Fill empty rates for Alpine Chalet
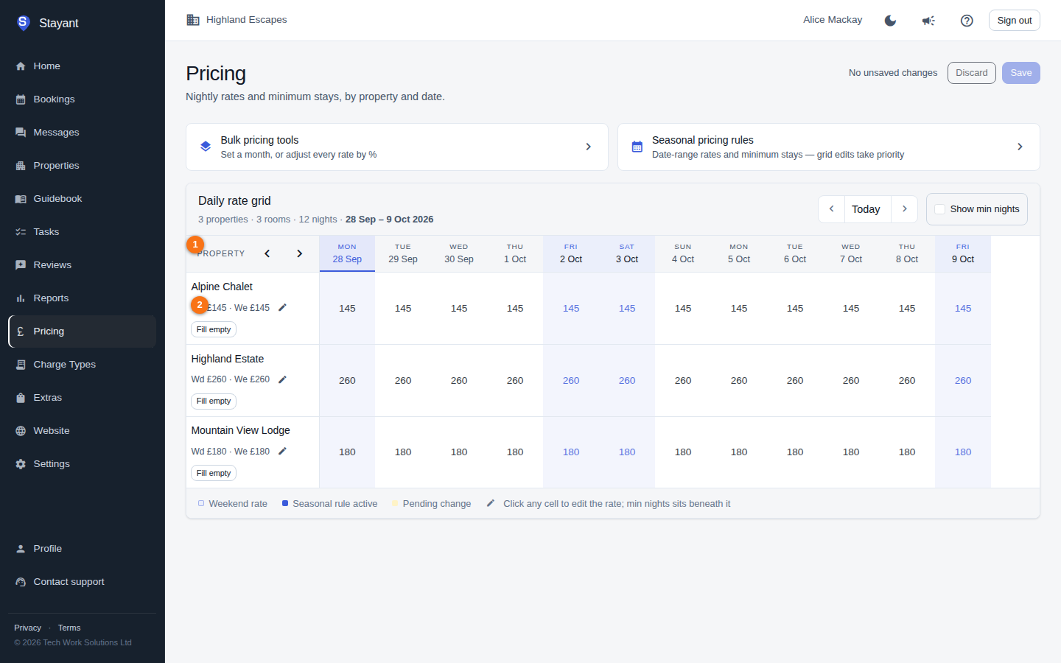This screenshot has height=663, width=1061. click(214, 329)
